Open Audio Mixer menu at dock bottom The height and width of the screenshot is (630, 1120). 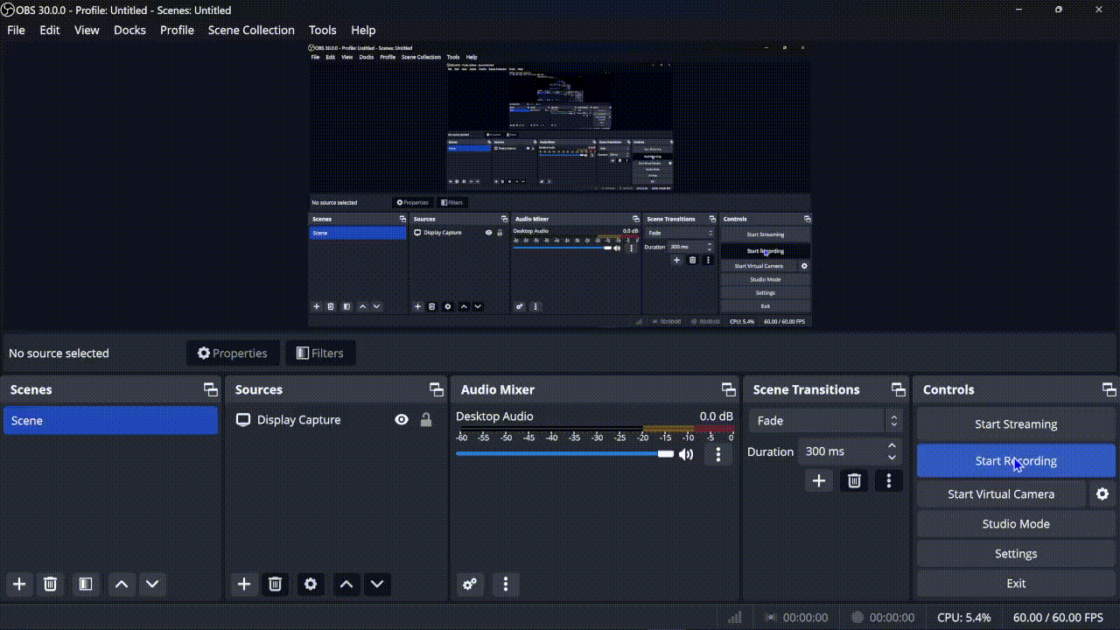click(x=506, y=584)
